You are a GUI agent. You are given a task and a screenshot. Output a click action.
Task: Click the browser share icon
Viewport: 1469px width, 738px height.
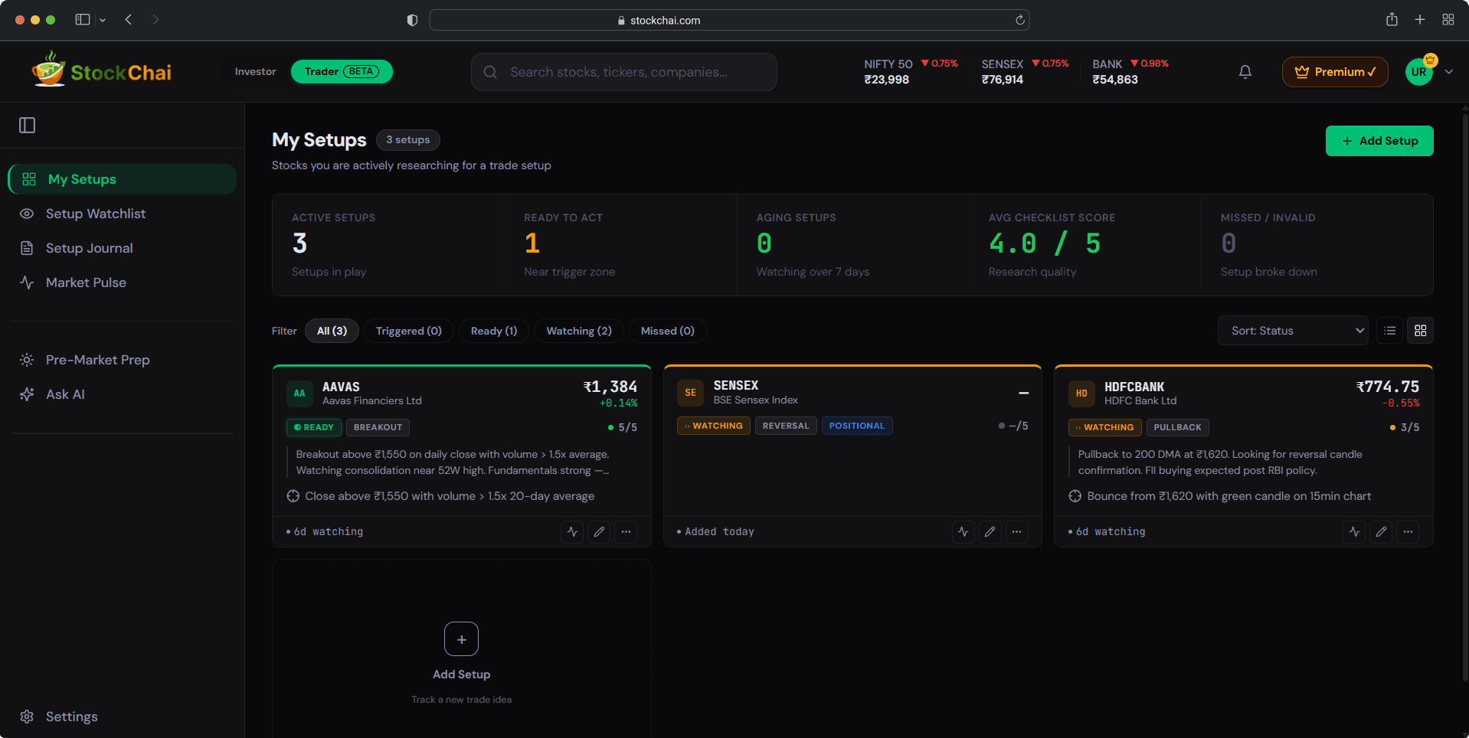tap(1392, 20)
